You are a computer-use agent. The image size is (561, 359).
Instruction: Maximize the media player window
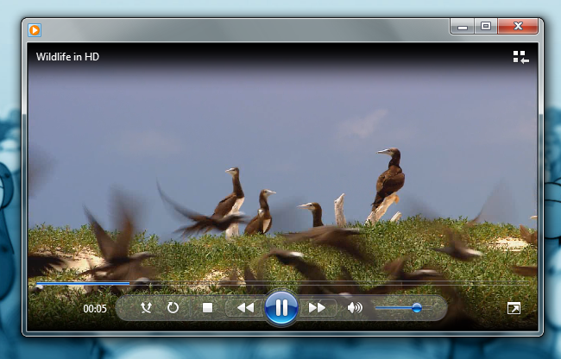click(486, 27)
